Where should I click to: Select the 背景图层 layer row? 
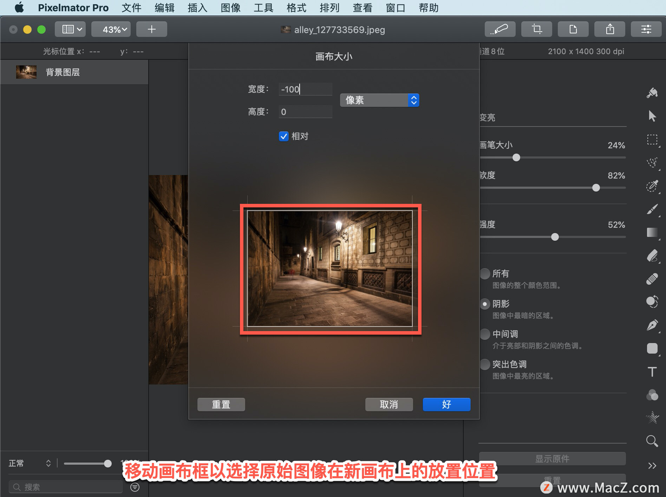click(74, 72)
